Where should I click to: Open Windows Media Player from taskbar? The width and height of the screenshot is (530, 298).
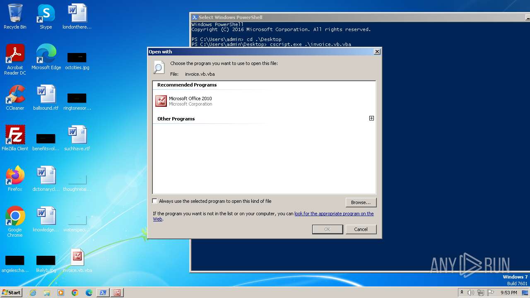coord(61,293)
